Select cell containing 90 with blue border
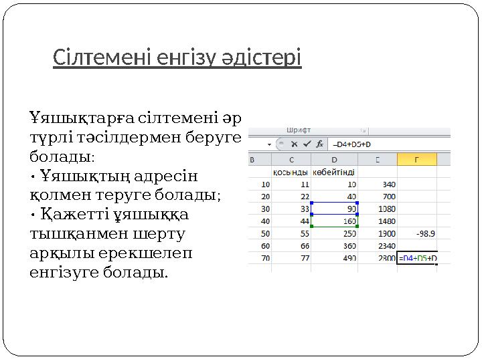The height and width of the screenshot is (361, 482). click(334, 209)
